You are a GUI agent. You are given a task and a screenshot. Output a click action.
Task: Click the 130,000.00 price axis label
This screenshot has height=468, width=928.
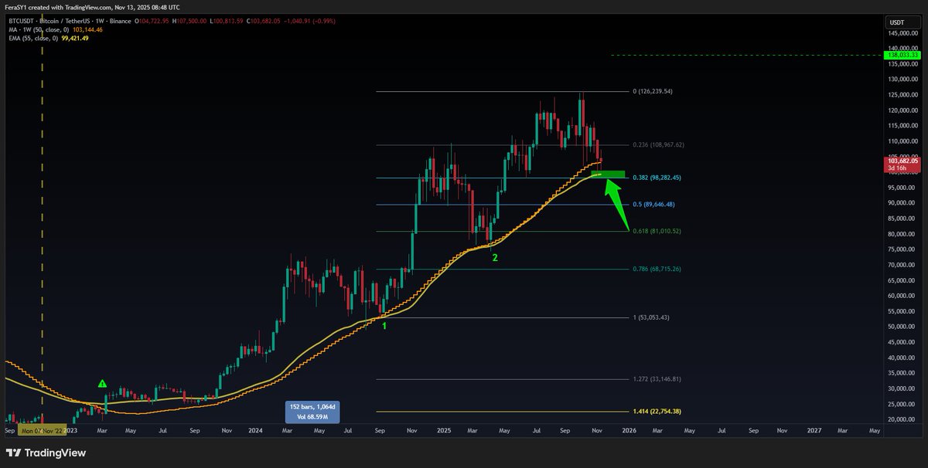coord(903,80)
